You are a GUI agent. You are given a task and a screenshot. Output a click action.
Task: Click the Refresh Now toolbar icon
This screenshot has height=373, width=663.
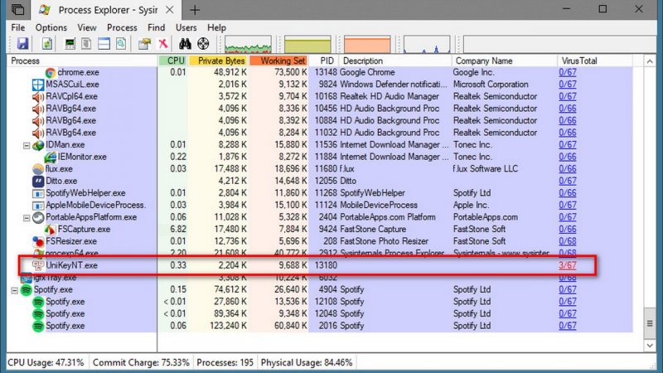(47, 44)
